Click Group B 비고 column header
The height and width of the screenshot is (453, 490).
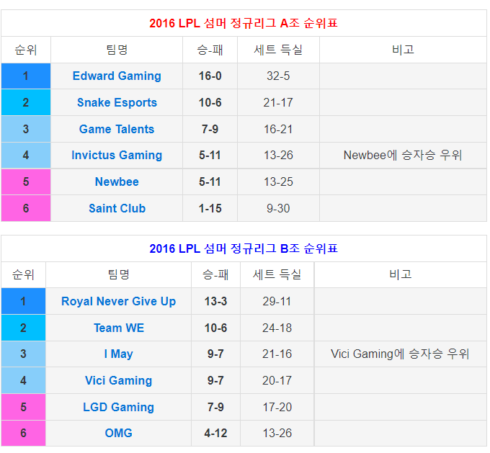click(400, 275)
